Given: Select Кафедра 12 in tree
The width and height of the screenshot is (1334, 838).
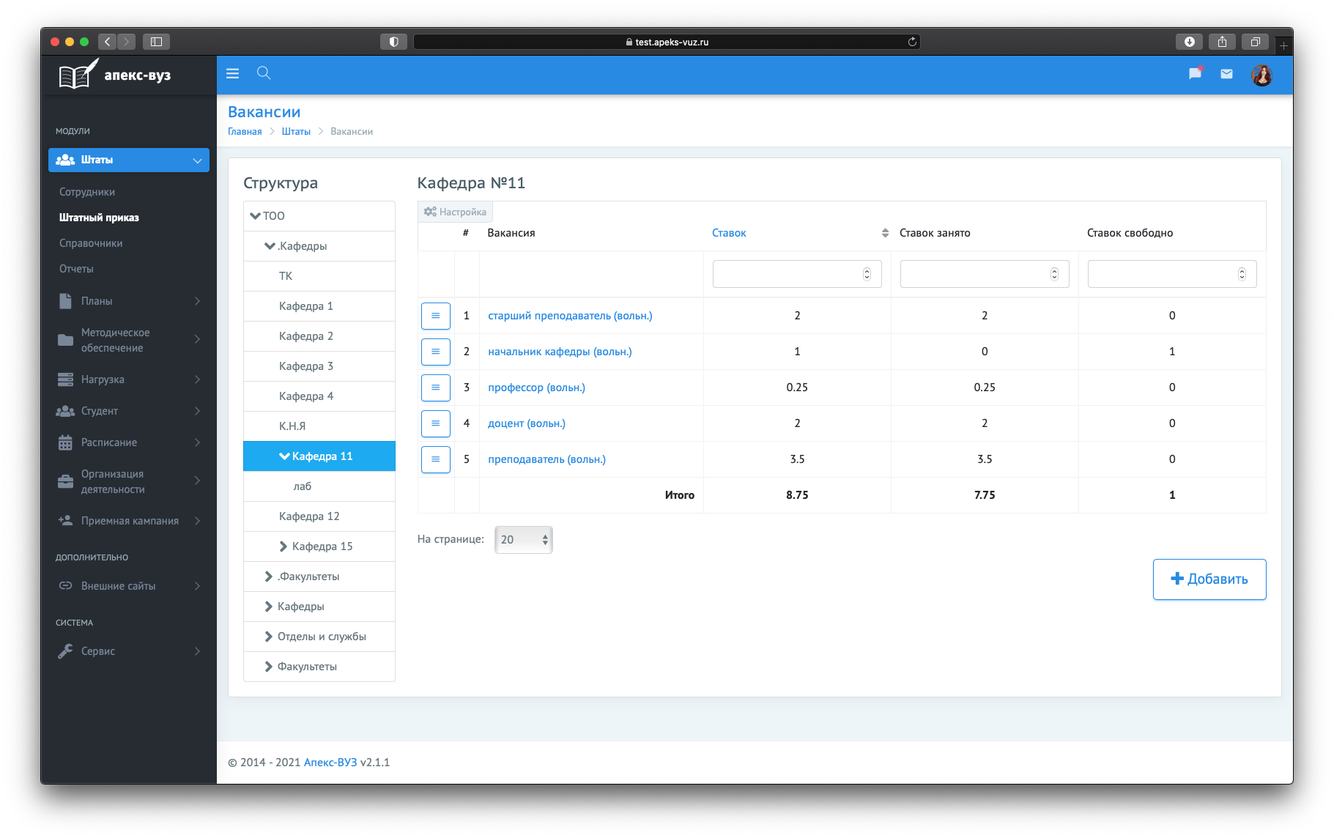Looking at the screenshot, I should point(319,516).
